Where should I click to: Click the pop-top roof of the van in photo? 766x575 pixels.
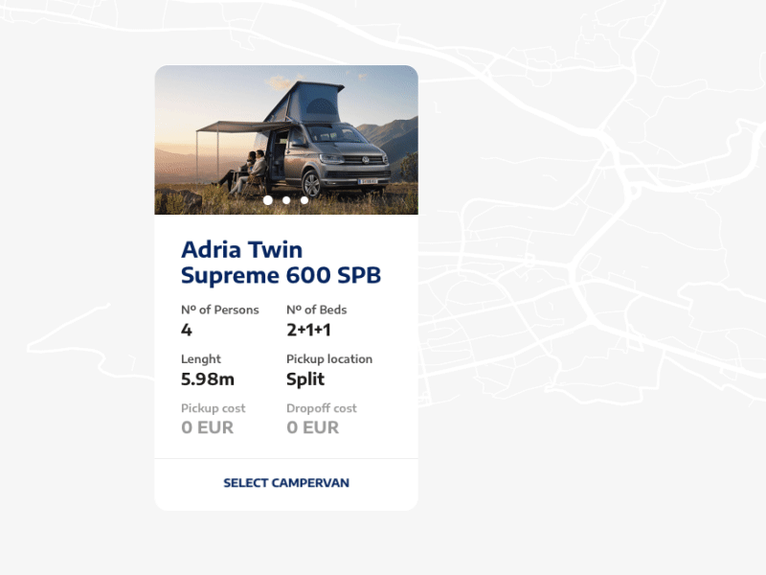[314, 101]
